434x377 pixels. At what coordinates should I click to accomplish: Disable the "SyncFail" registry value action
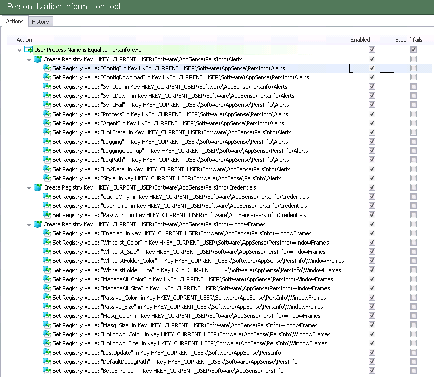coord(372,104)
